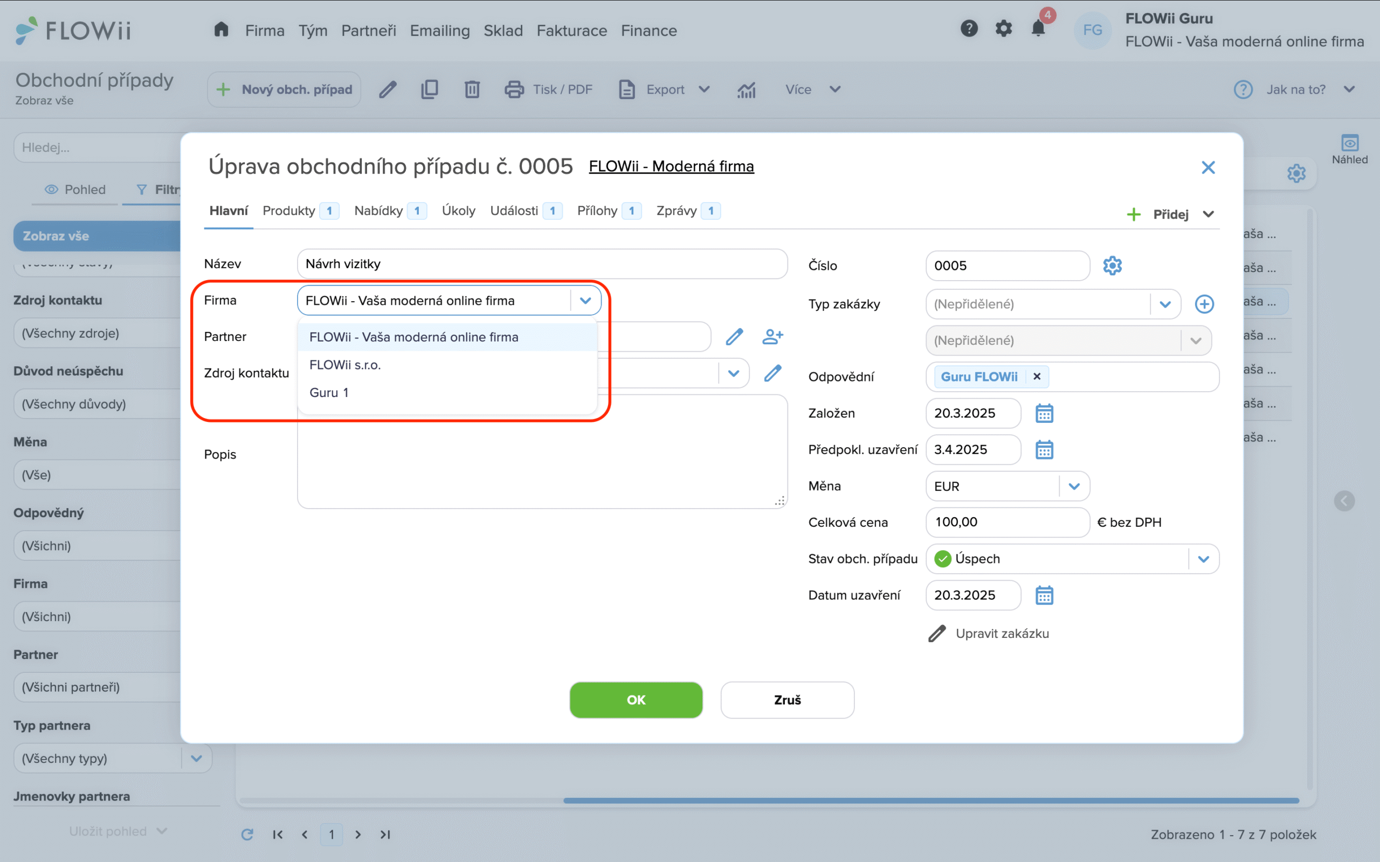Open the Partneři menu
The width and height of the screenshot is (1380, 862).
pyautogui.click(x=368, y=30)
